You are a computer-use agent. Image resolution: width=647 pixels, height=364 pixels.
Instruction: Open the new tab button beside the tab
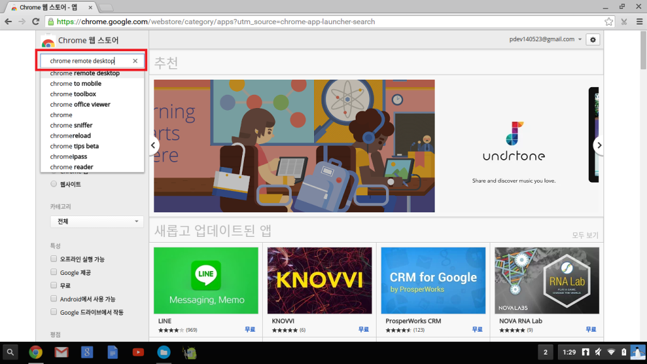106,8
